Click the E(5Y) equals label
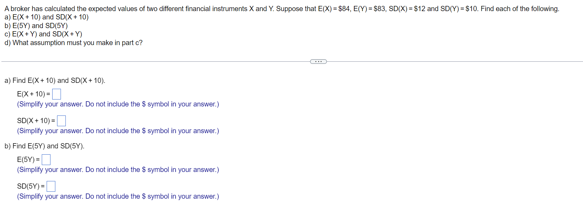This screenshot has width=583, height=207. click(x=29, y=159)
